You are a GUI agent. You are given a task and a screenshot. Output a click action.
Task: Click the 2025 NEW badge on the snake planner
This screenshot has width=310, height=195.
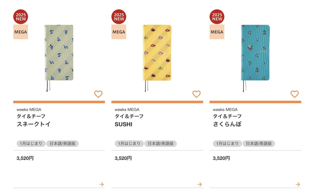21,17
